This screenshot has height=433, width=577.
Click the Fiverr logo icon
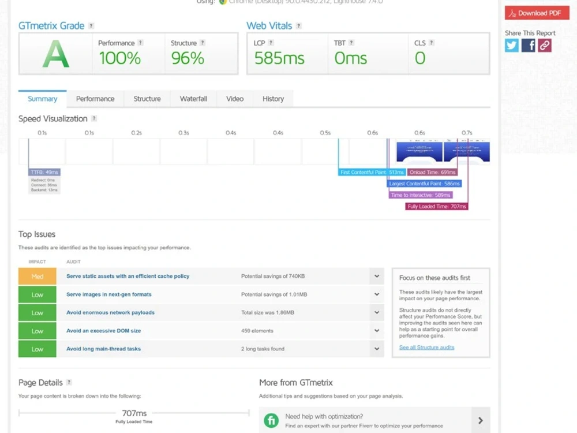pyautogui.click(x=271, y=420)
